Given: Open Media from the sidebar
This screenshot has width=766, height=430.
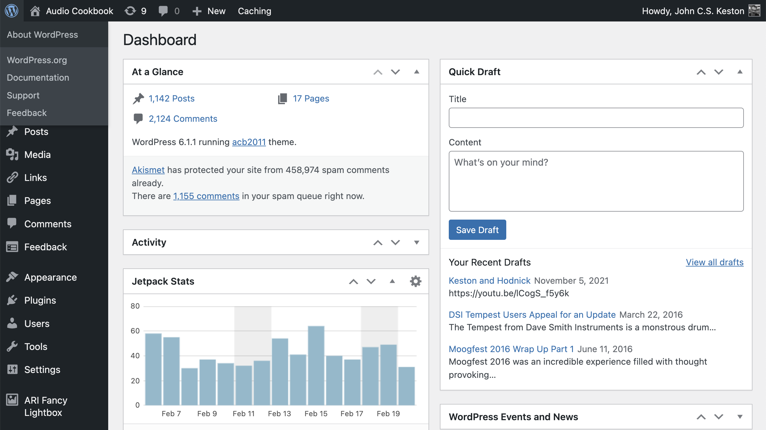Looking at the screenshot, I should coord(37,155).
